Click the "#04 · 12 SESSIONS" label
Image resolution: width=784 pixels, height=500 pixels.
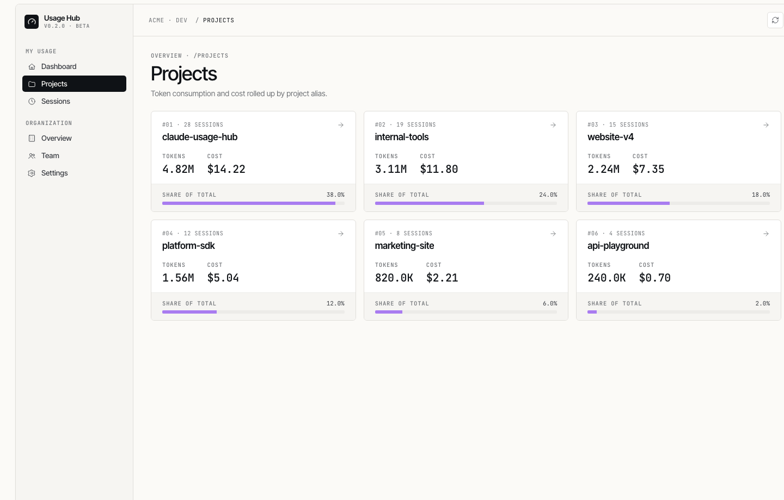tap(193, 234)
